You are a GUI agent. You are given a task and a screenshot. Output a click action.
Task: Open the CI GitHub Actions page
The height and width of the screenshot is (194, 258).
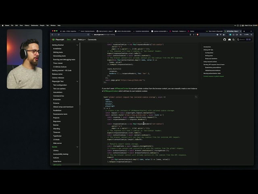click(60, 67)
